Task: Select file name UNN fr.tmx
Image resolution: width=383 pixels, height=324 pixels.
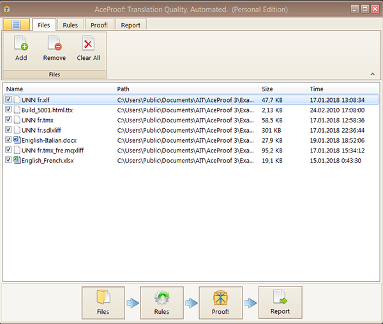Action: tap(38, 120)
